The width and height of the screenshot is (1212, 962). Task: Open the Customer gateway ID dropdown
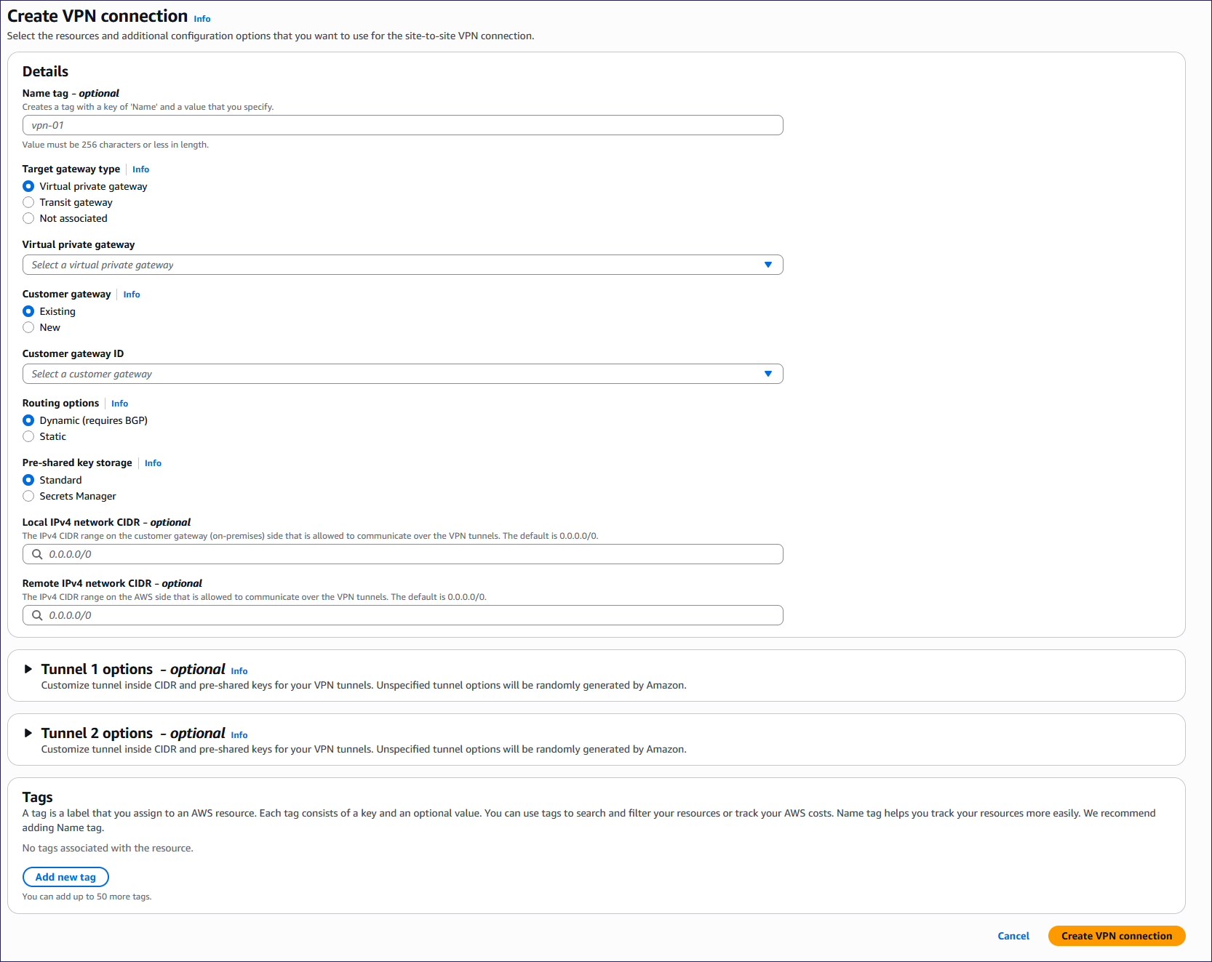402,374
